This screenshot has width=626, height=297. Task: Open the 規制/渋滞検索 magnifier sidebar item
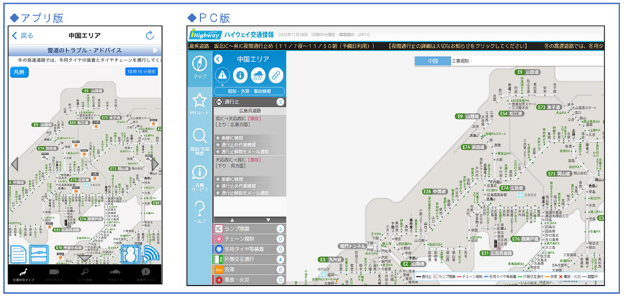[199, 142]
